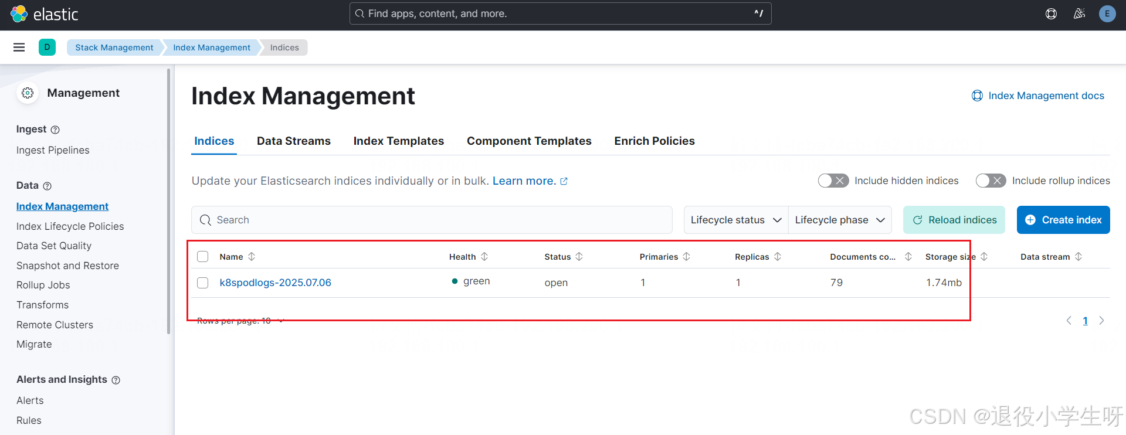The width and height of the screenshot is (1126, 435).
Task: Open Snapshot and Restore in sidebar
Action: [67, 266]
